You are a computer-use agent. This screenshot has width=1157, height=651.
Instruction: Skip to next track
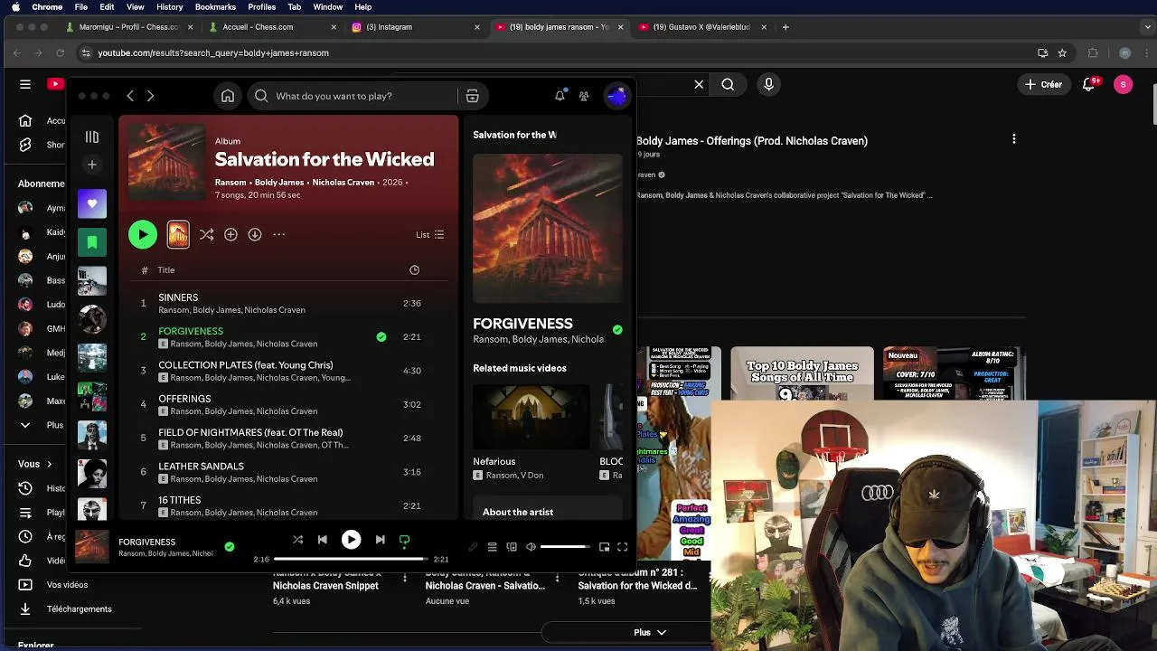point(380,540)
